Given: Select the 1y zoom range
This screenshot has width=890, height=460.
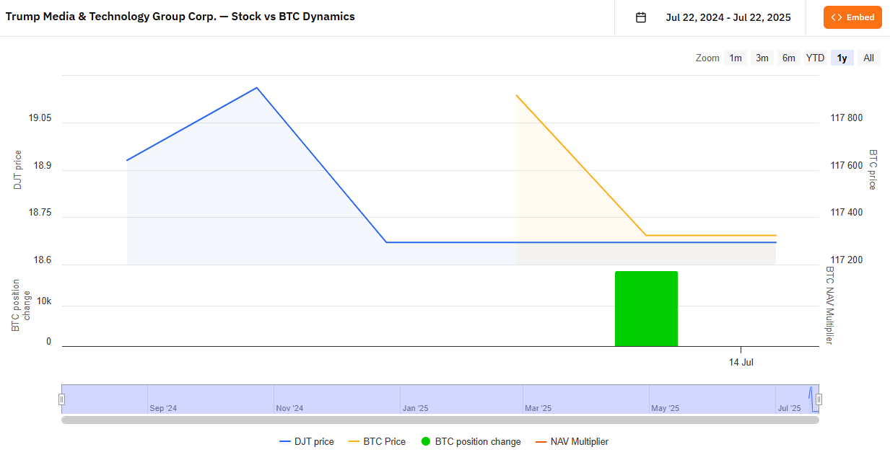Looking at the screenshot, I should coord(842,58).
